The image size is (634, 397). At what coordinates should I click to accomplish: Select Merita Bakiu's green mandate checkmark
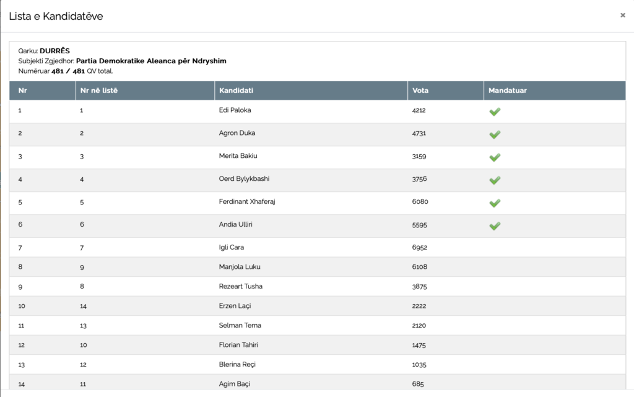tap(494, 157)
